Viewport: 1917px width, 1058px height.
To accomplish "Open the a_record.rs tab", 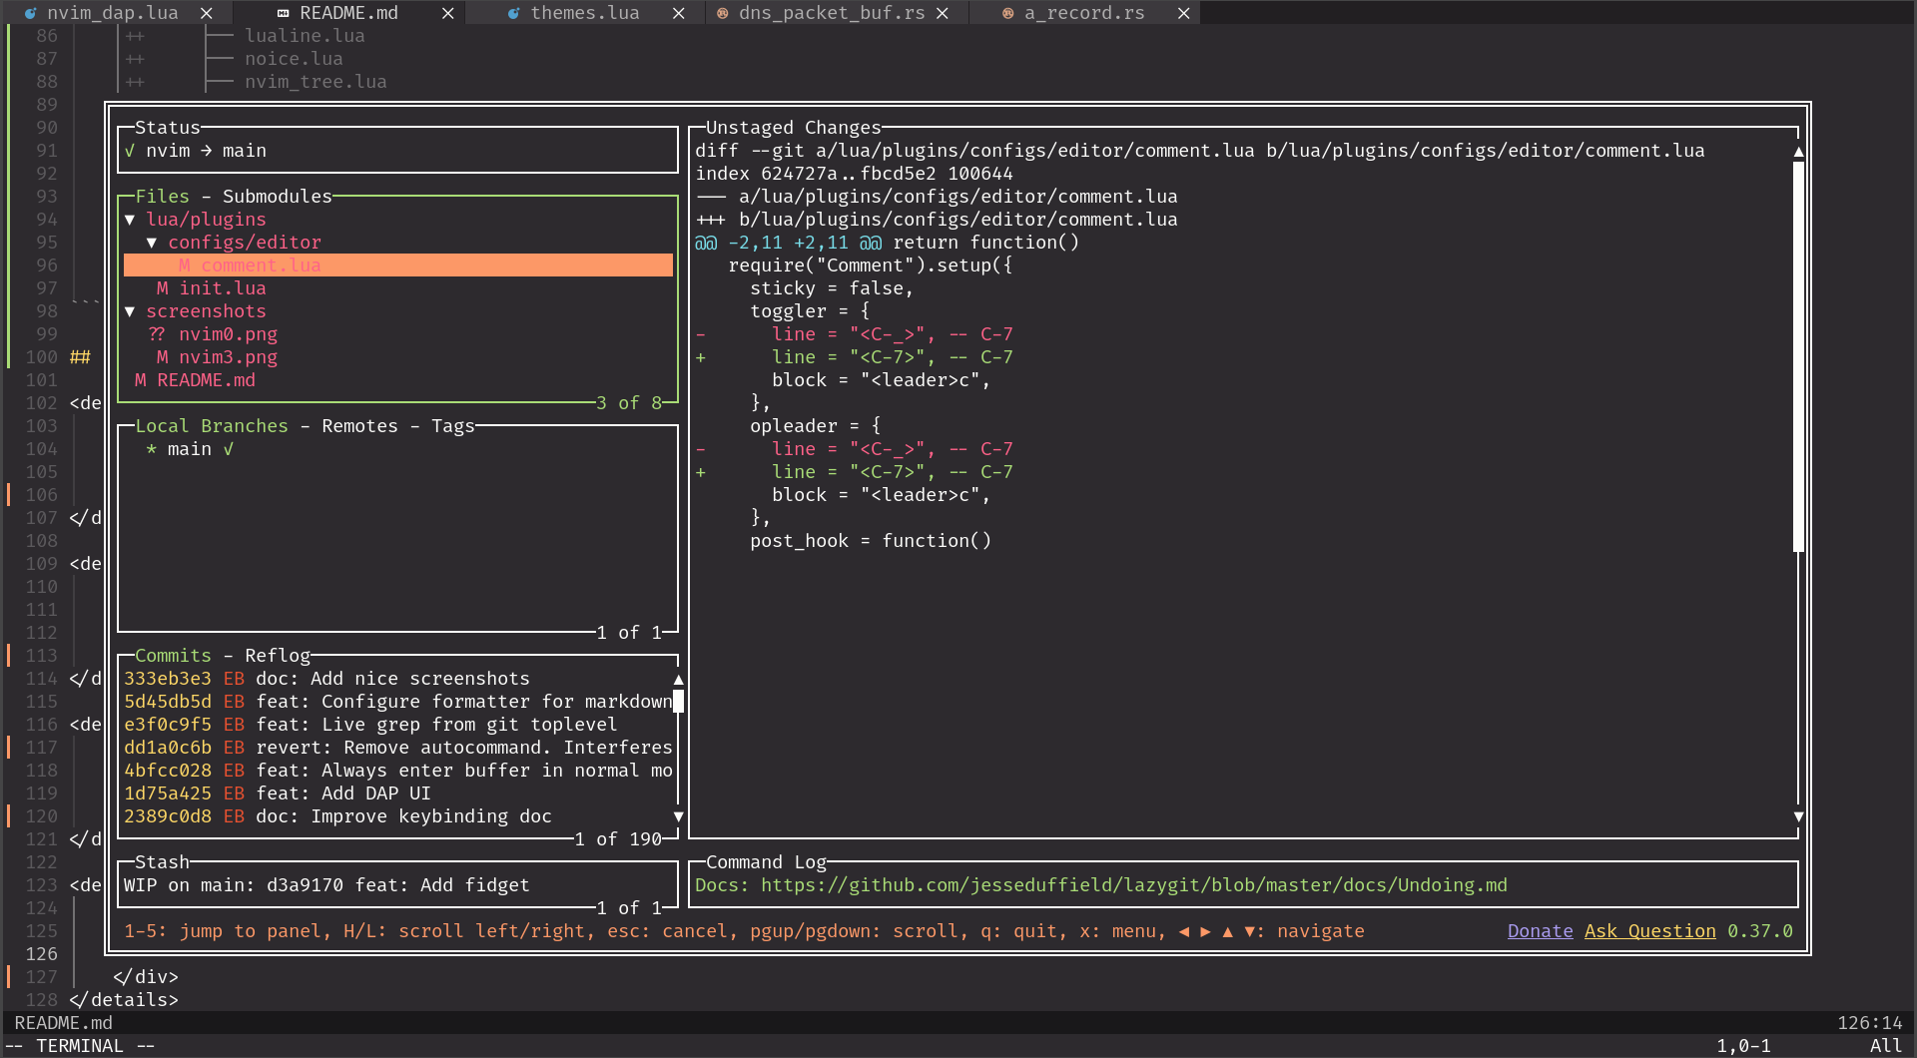I will click(x=1084, y=13).
